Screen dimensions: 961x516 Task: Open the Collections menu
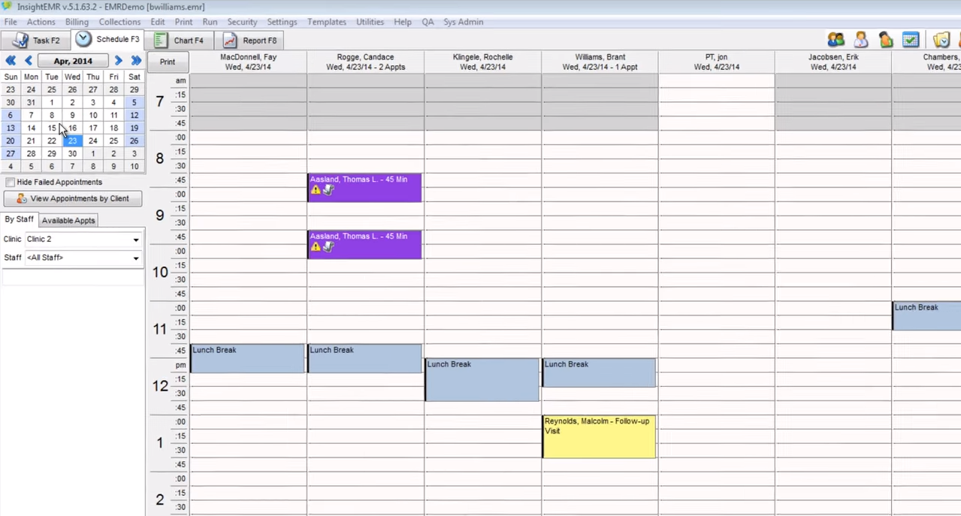click(119, 22)
